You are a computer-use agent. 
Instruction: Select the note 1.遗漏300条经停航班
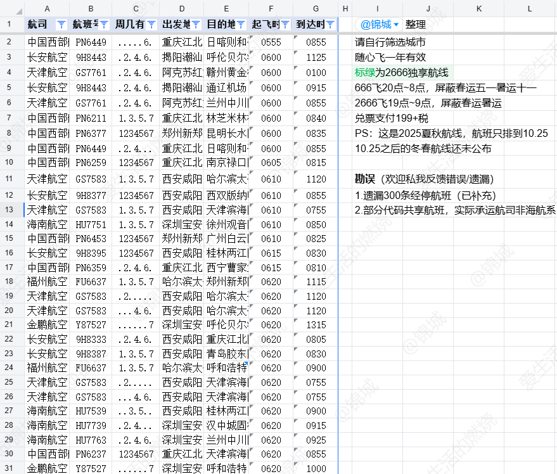(425, 195)
